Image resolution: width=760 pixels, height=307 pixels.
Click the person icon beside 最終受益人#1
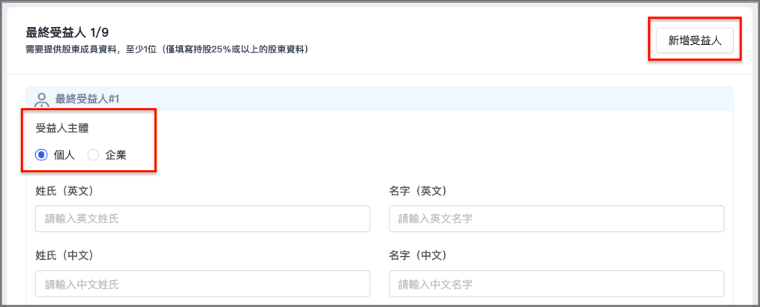pyautogui.click(x=43, y=100)
